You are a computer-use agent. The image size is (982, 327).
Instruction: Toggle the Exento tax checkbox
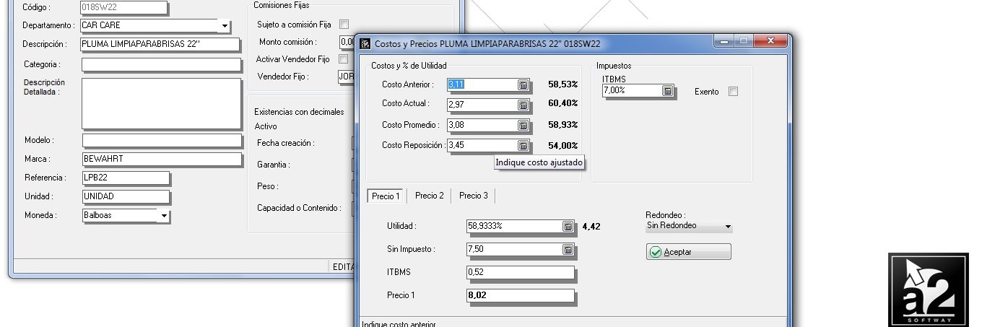coord(733,92)
